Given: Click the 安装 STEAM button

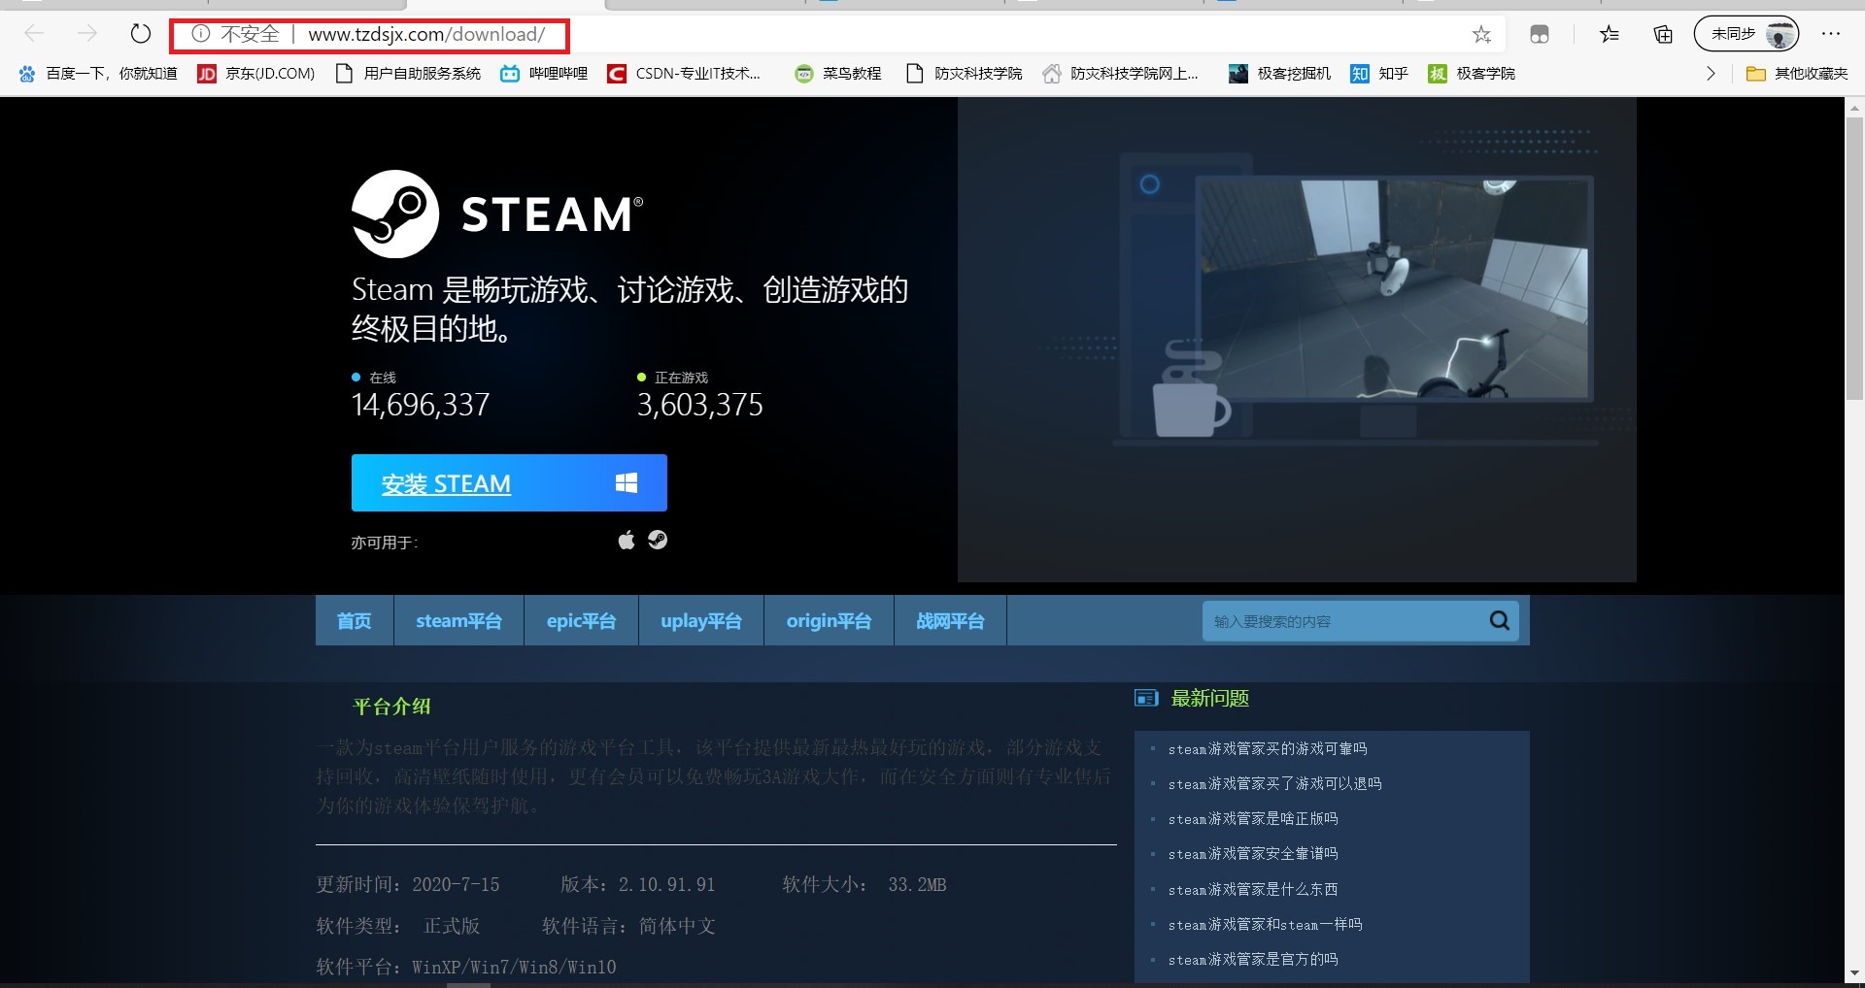Looking at the screenshot, I should pos(508,483).
